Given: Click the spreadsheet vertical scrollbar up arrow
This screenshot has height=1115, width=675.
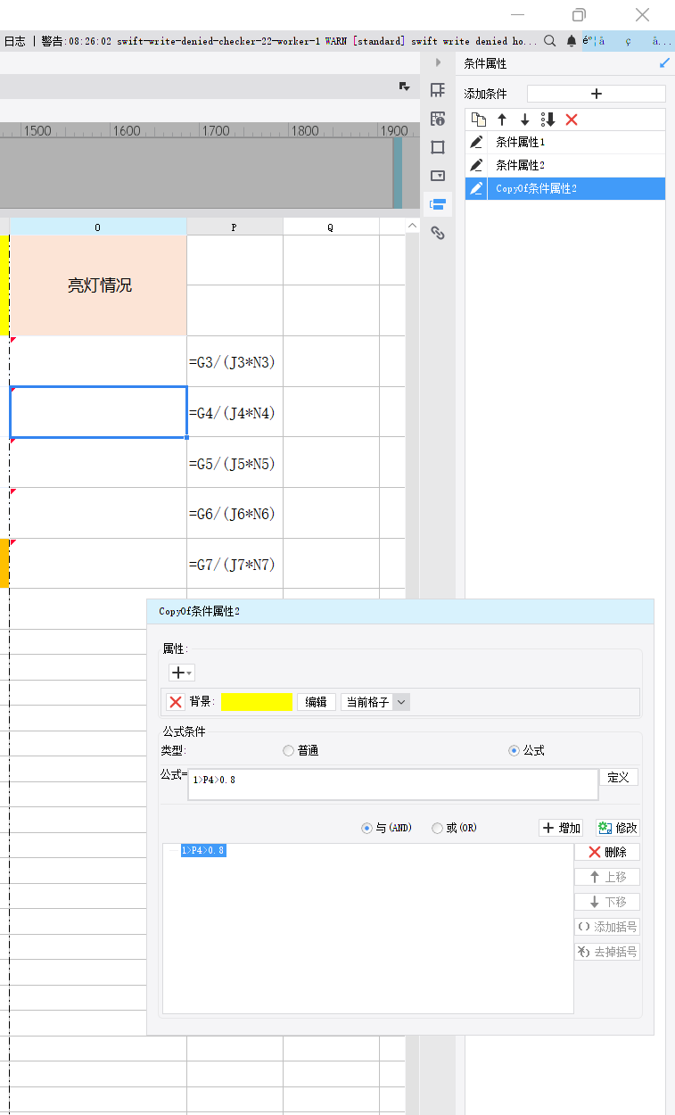Looking at the screenshot, I should (412, 227).
